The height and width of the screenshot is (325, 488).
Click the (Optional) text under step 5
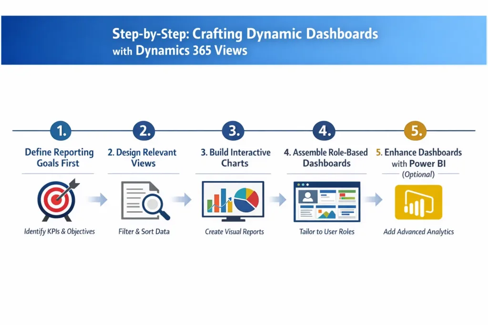click(419, 175)
